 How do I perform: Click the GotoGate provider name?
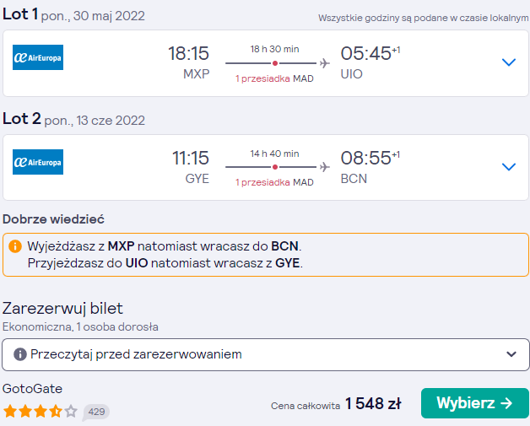tap(32, 389)
